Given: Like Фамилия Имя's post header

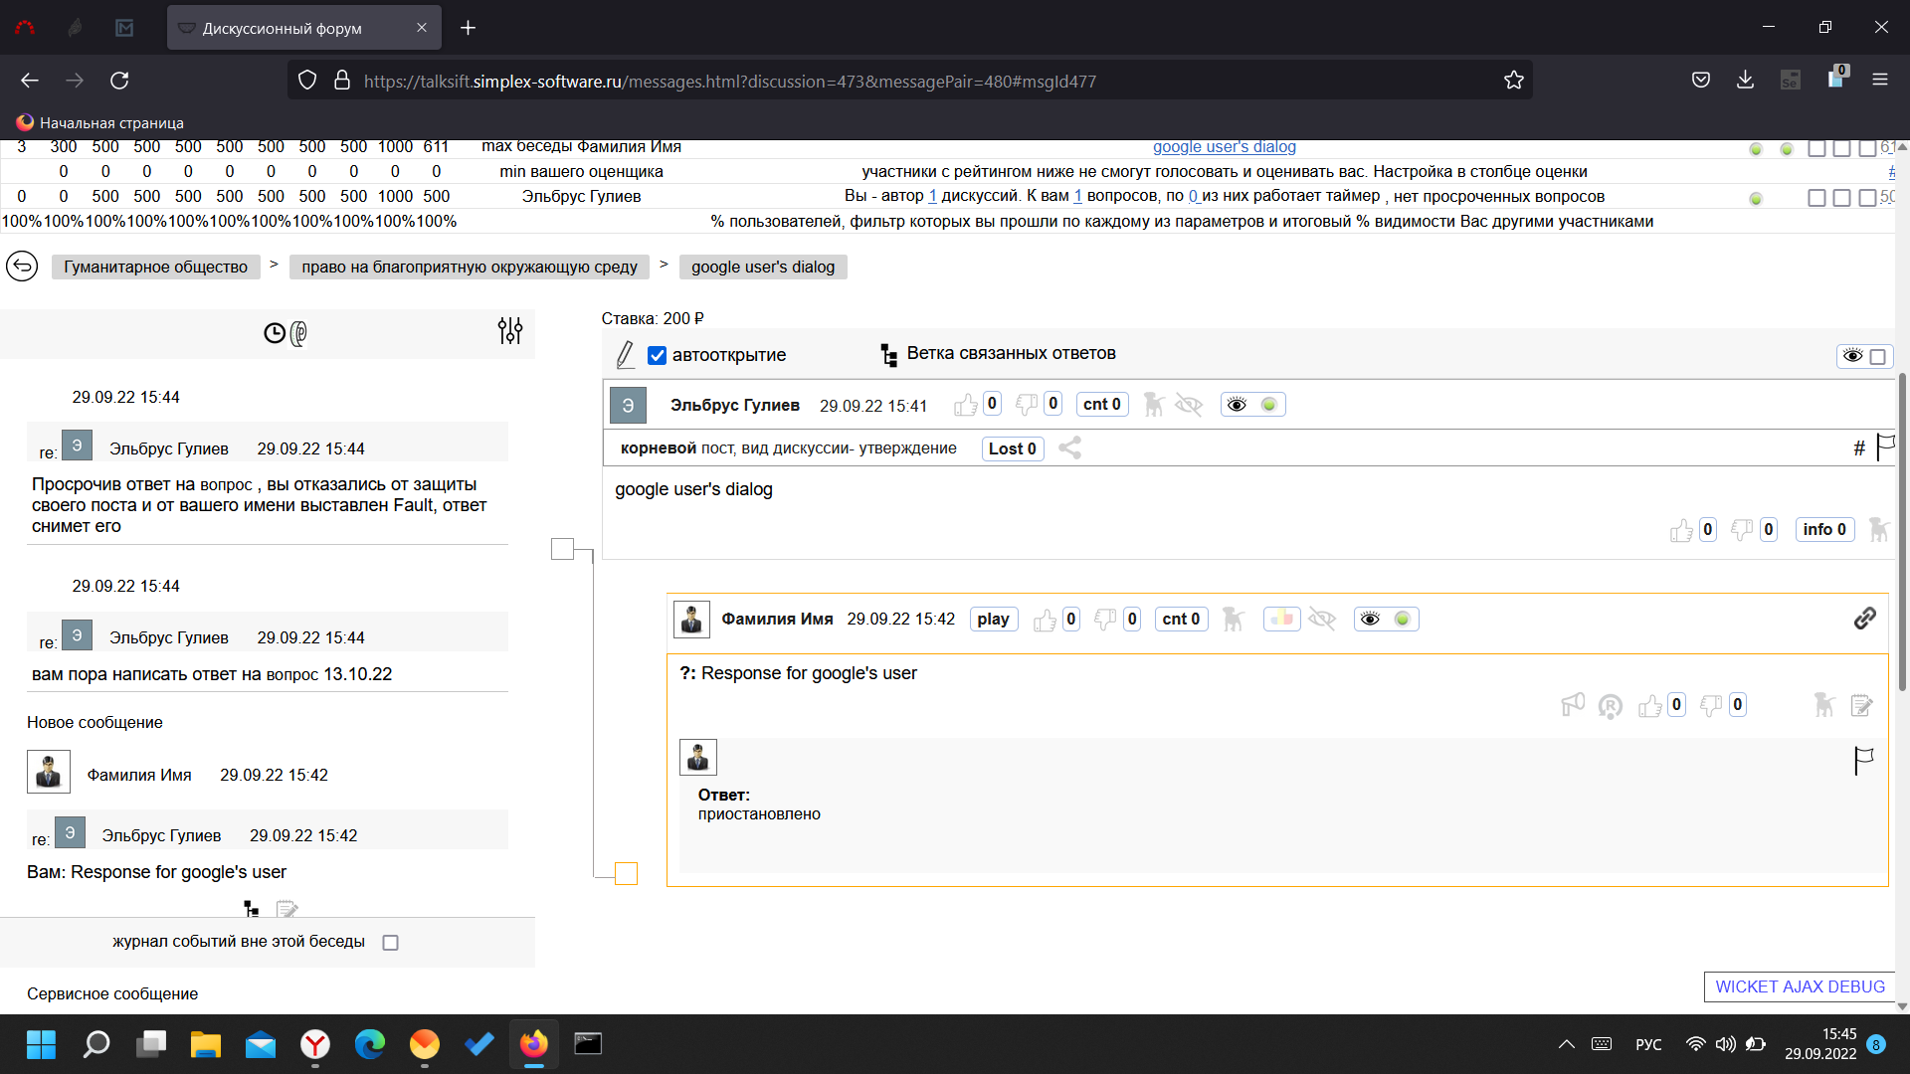Looking at the screenshot, I should (x=1045, y=620).
